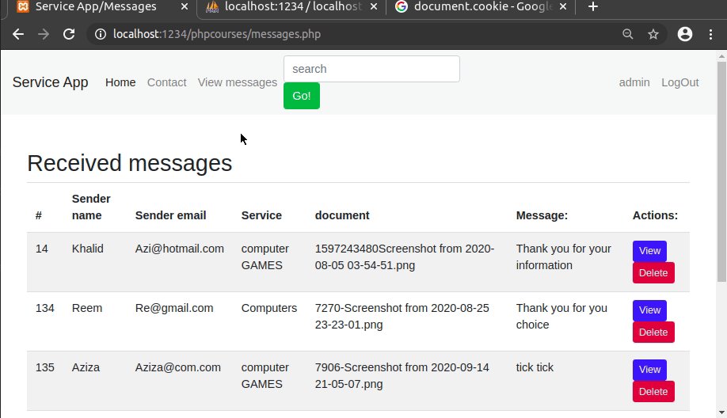Click the email Re@gmail.com
This screenshot has height=418, width=727.
pyautogui.click(x=174, y=308)
